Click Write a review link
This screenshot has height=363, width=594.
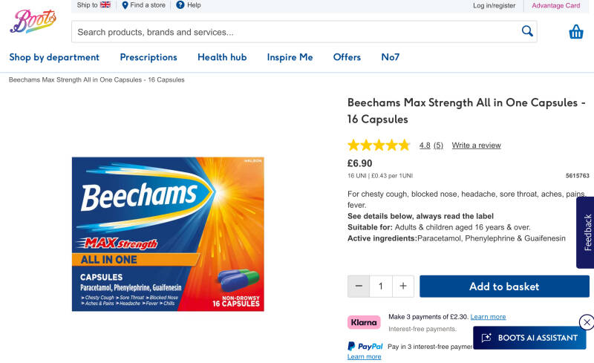tap(476, 145)
